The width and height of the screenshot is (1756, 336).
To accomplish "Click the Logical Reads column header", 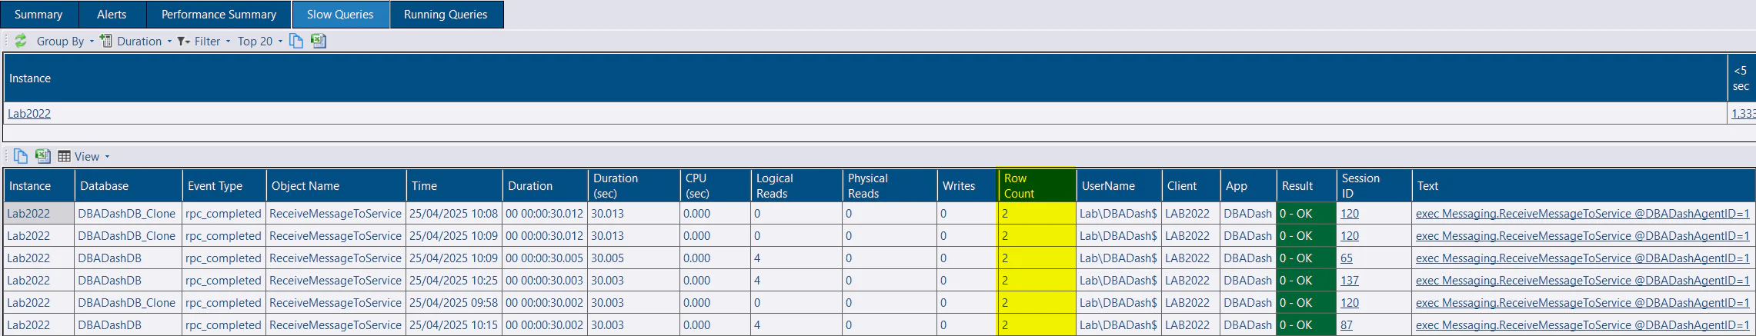I will pyautogui.click(x=796, y=185).
